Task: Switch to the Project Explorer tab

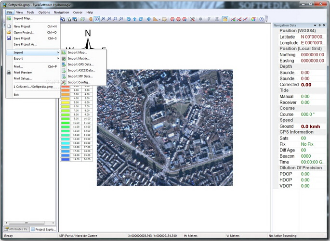Action: [43, 229]
